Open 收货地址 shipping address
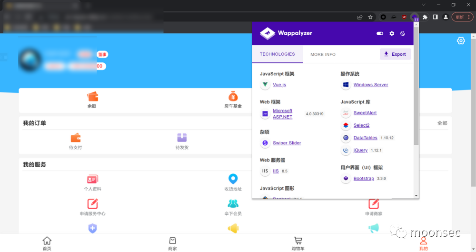Image resolution: width=476 pixels, height=252 pixels. 233,183
